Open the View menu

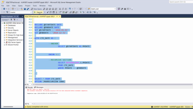pos(14,6)
